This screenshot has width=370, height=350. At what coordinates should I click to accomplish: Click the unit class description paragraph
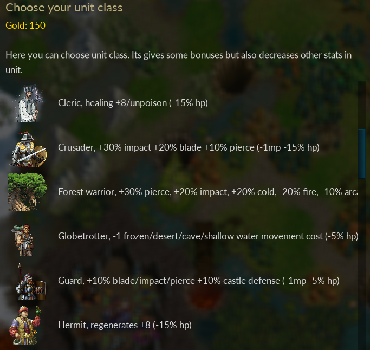pos(179,62)
